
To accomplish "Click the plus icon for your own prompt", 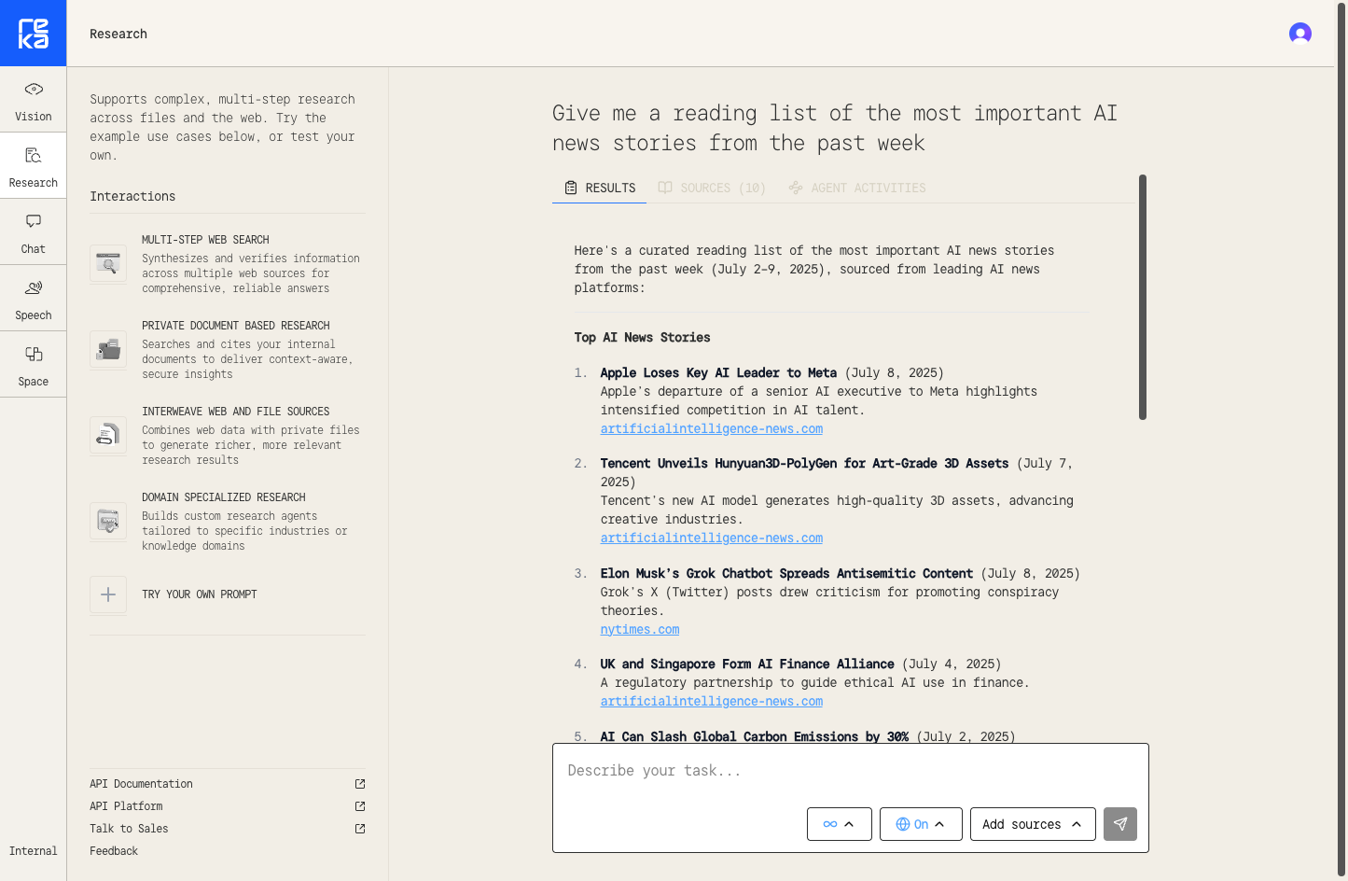I will [x=108, y=594].
